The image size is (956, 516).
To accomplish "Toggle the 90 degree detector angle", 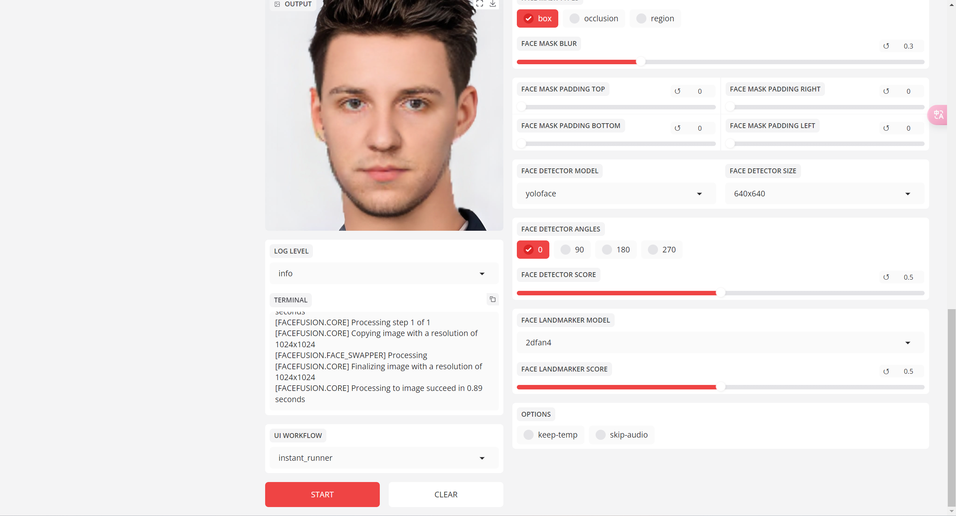I will (x=572, y=250).
